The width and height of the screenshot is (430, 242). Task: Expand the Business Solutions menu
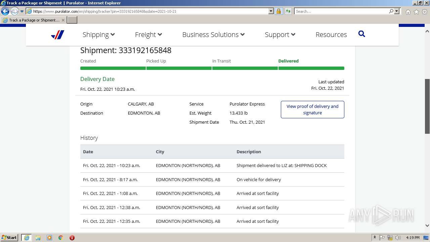(213, 35)
